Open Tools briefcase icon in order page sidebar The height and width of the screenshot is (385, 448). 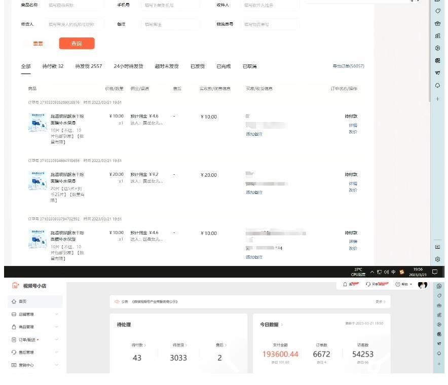coord(437,23)
